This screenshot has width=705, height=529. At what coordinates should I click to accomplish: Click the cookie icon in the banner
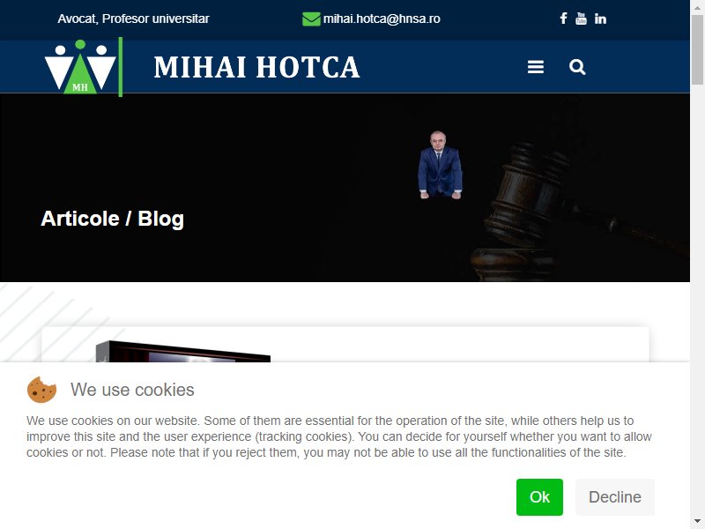pyautogui.click(x=41, y=390)
